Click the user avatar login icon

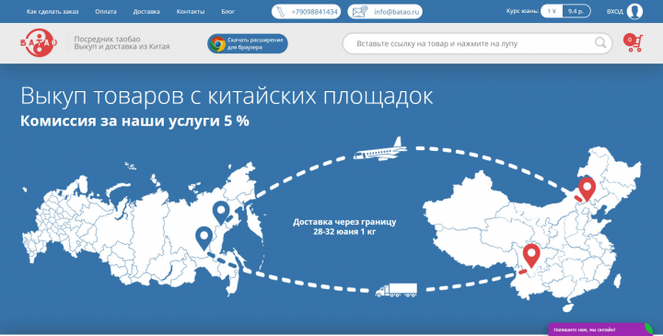(x=634, y=11)
